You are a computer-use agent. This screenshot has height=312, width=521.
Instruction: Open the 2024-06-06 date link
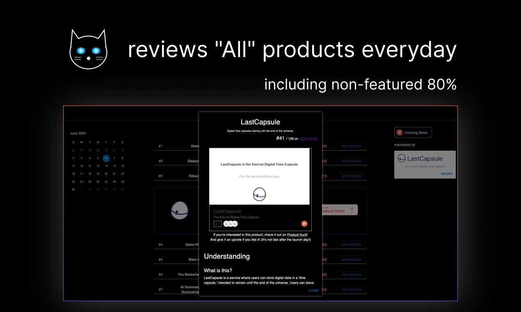[308, 139]
